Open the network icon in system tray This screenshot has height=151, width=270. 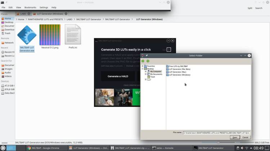pyautogui.click(x=247, y=148)
